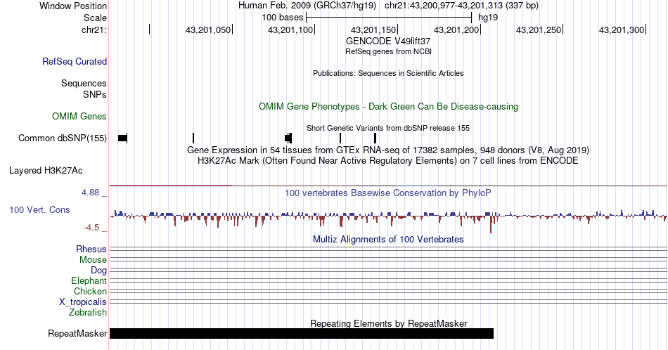Click the Rhesus alignment row label
Image resolution: width=668 pixels, height=350 pixels.
[x=91, y=249]
